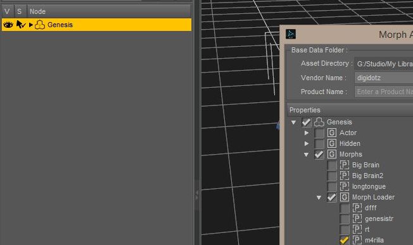Click the m4rilla property P icon
Image resolution: width=413 pixels, height=245 pixels.
tap(357, 240)
